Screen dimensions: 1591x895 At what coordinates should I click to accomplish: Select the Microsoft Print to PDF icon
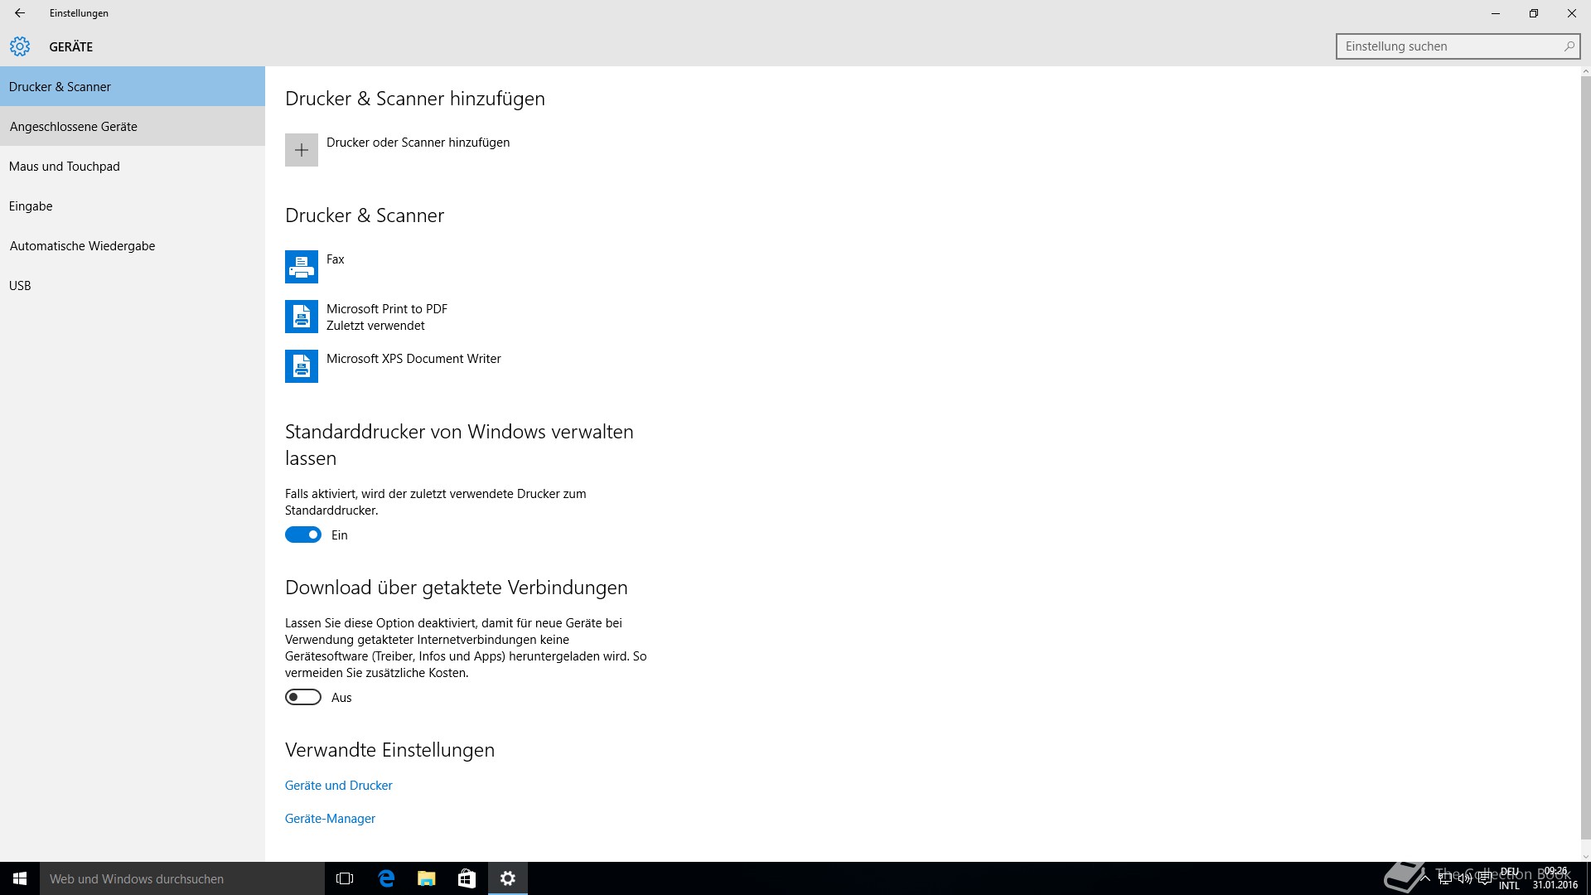pos(302,317)
